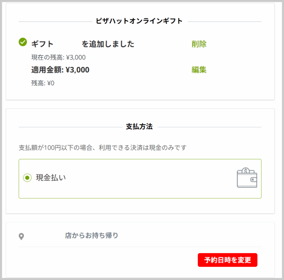Click the ギフト を追加しました message

[x=83, y=44]
